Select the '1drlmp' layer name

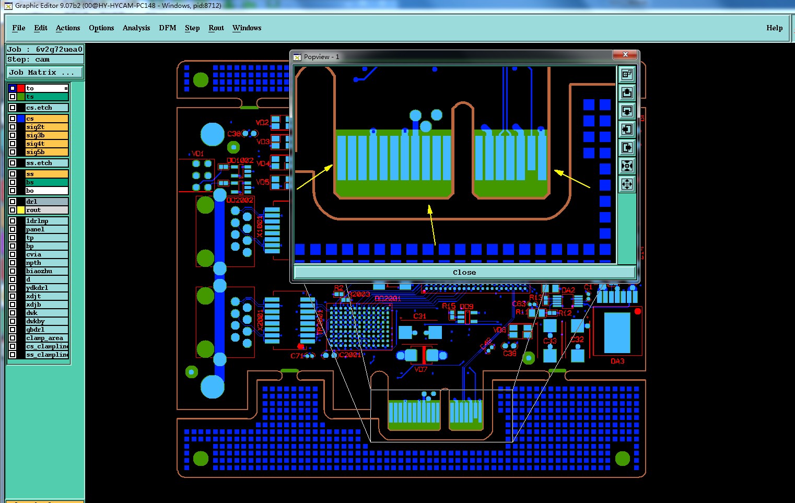47,221
